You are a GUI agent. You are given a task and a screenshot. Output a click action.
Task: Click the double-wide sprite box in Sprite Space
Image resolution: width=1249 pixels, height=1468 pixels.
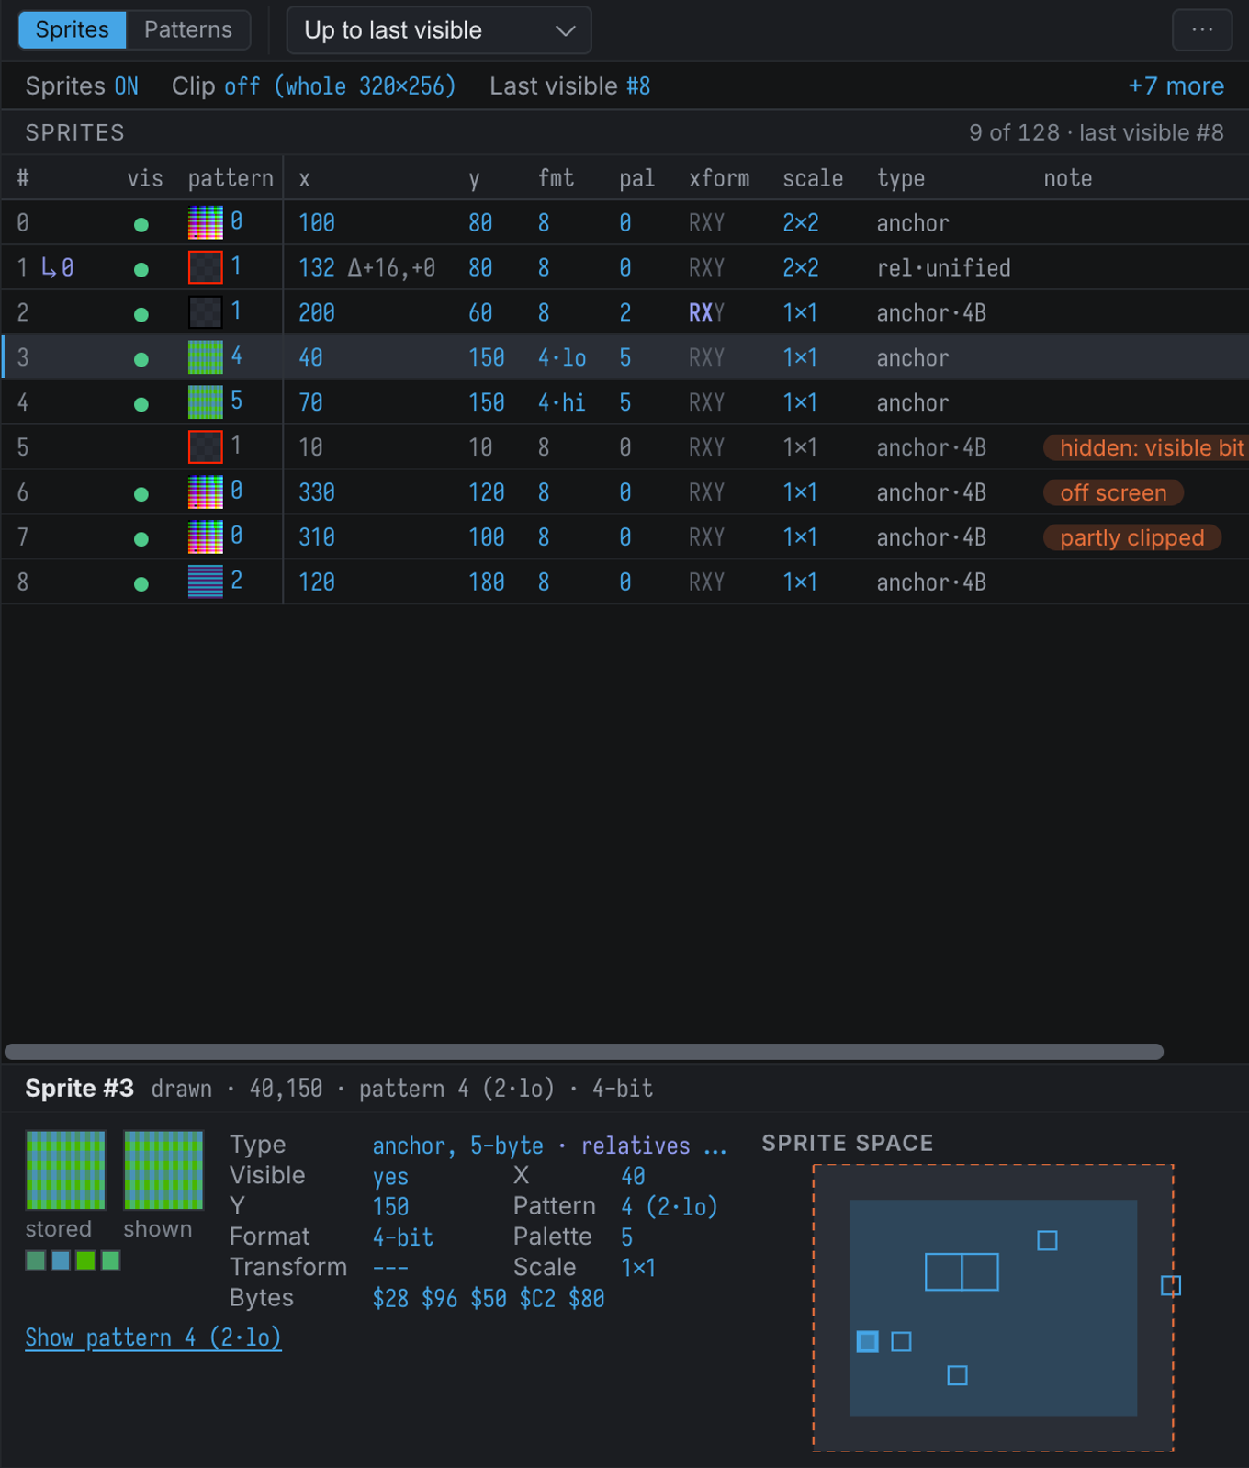coord(962,1272)
